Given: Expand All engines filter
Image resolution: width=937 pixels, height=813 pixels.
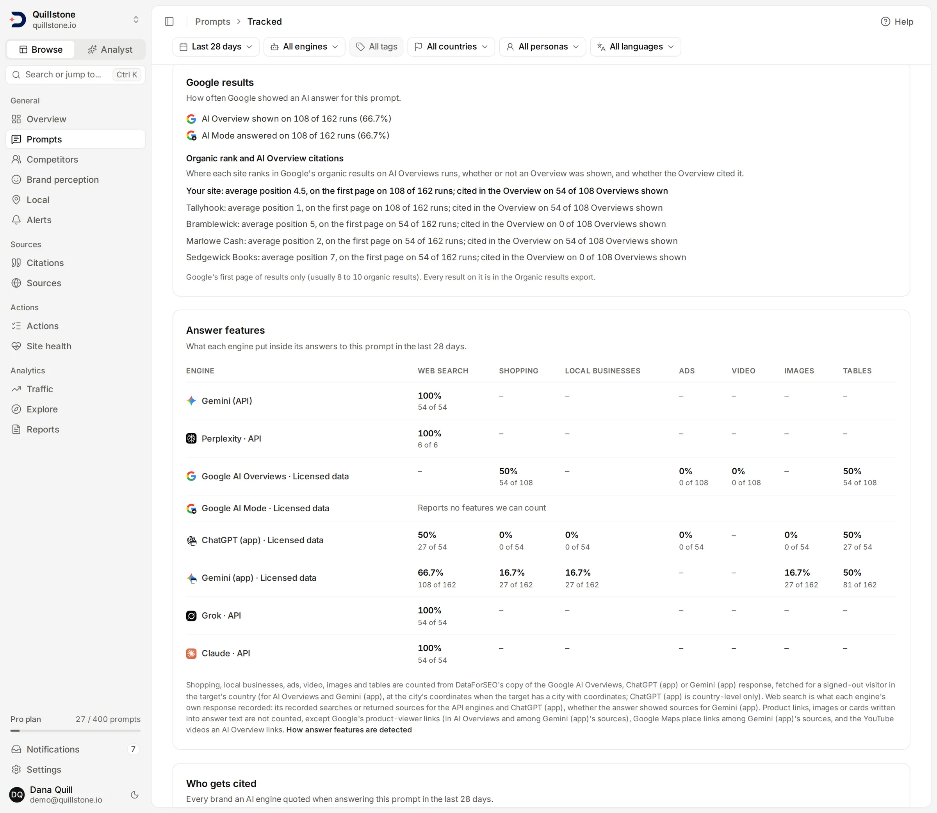Looking at the screenshot, I should [304, 47].
